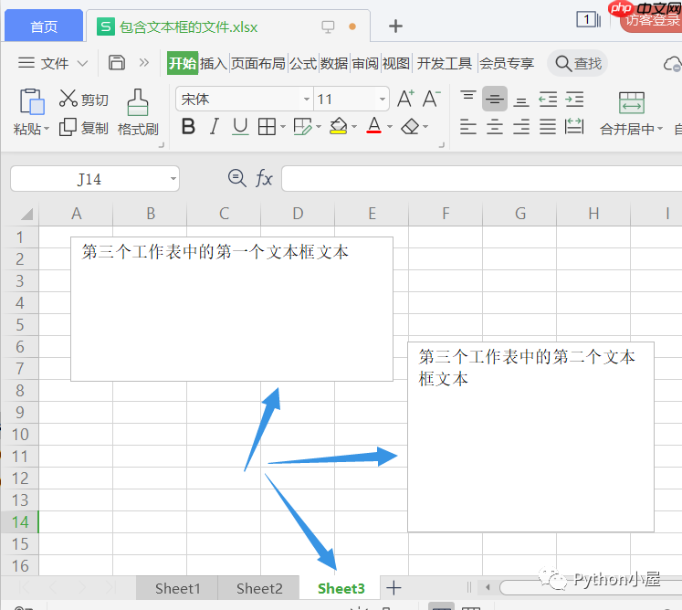This screenshot has height=610, width=682.
Task: Open Name Box dropdown arrow
Action: click(x=173, y=178)
